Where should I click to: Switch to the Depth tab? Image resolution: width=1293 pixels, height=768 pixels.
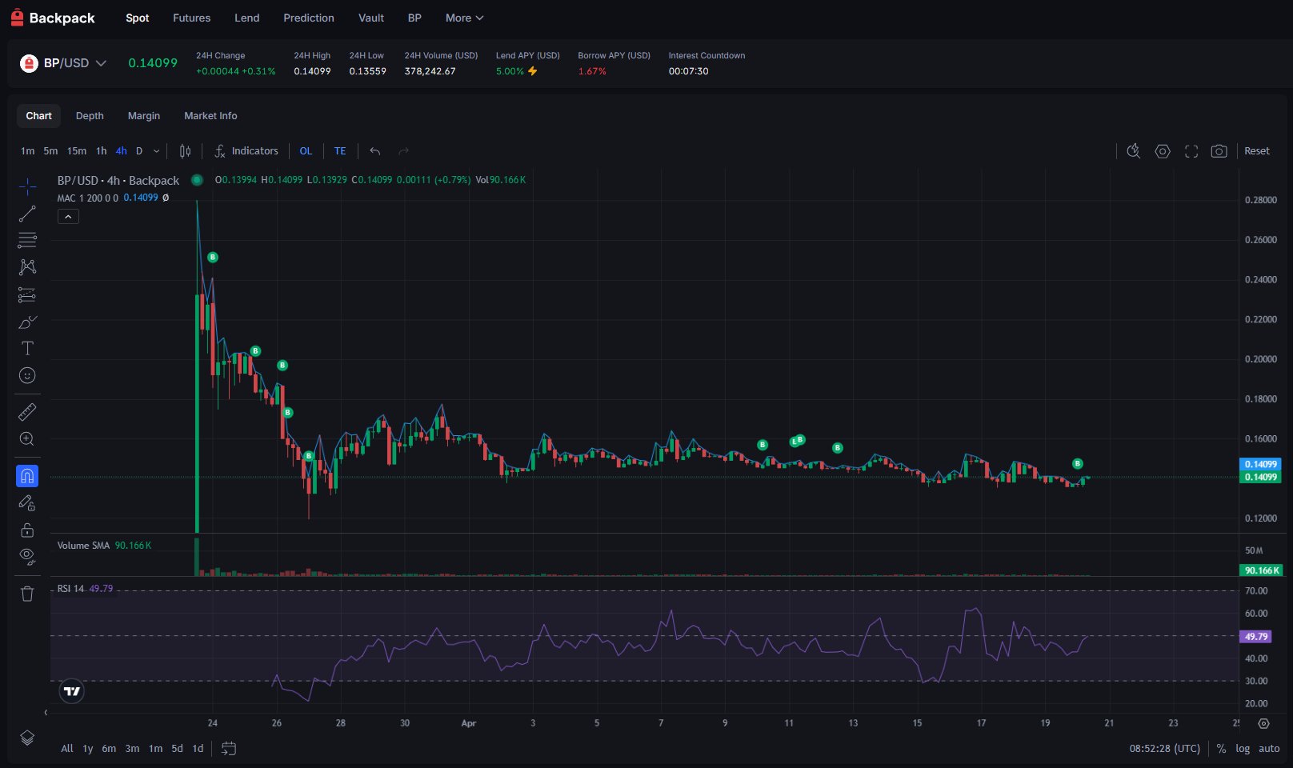pyautogui.click(x=90, y=116)
